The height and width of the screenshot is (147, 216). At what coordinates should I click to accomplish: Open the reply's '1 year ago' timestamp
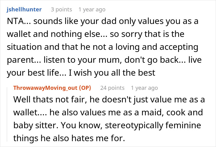point(144,88)
